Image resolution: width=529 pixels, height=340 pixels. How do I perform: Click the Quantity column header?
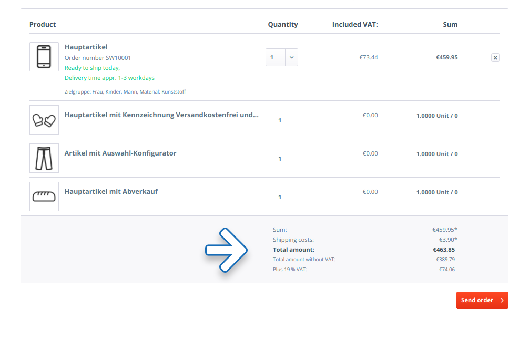(283, 24)
